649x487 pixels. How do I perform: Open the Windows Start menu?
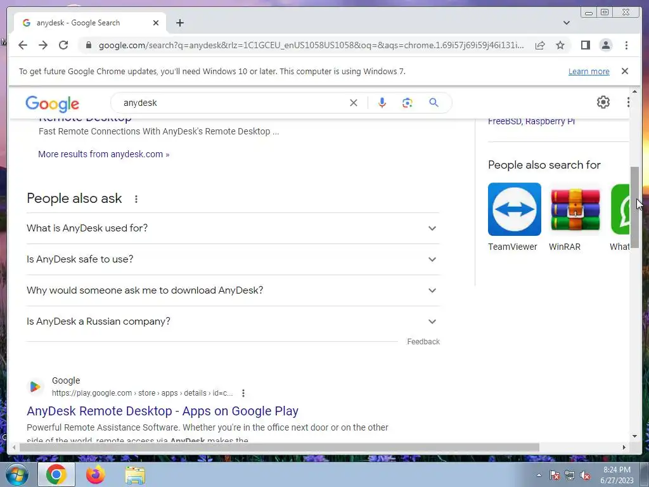click(16, 475)
